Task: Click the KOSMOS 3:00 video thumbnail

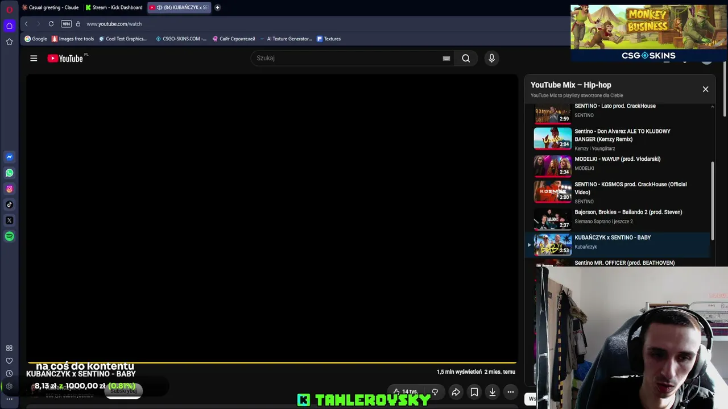Action: (x=552, y=191)
